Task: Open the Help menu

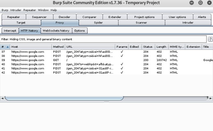Action: coord(54,10)
